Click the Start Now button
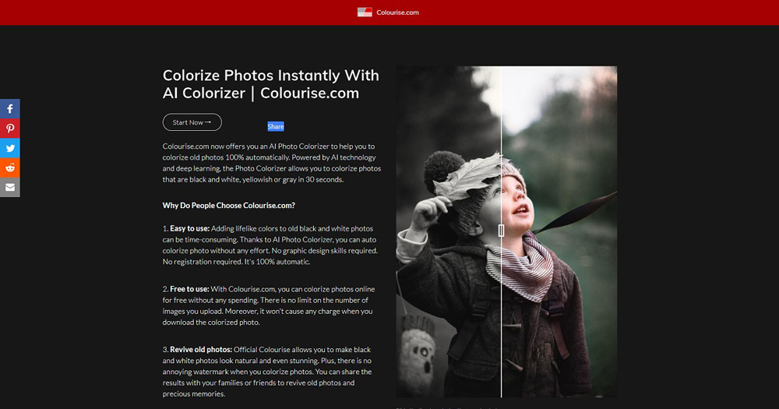 (192, 122)
